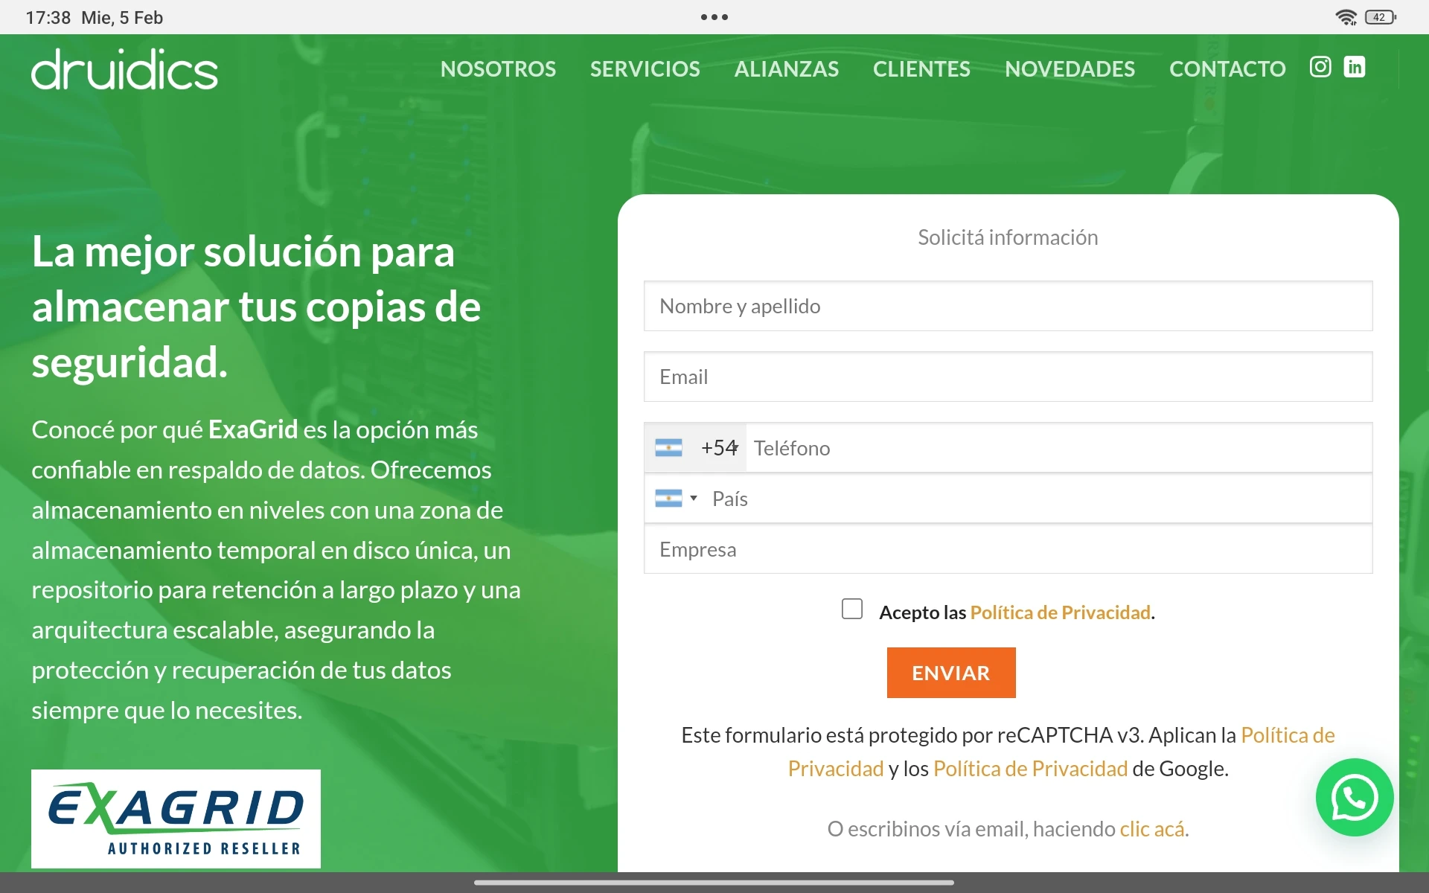Follow the clic acá email link
1429x893 pixels.
[x=1152, y=829]
